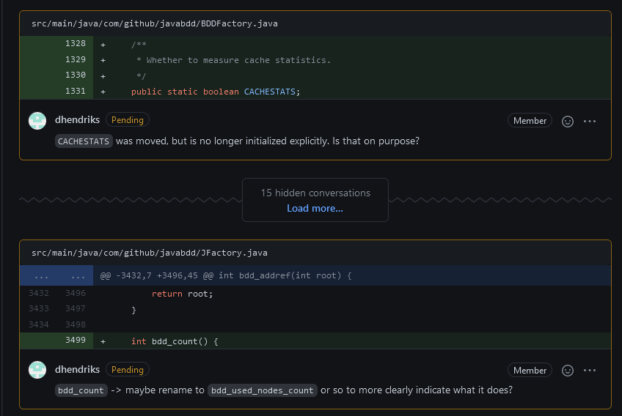Add emoji reaction to bdd_count comment
The image size is (622, 416).
tap(567, 371)
